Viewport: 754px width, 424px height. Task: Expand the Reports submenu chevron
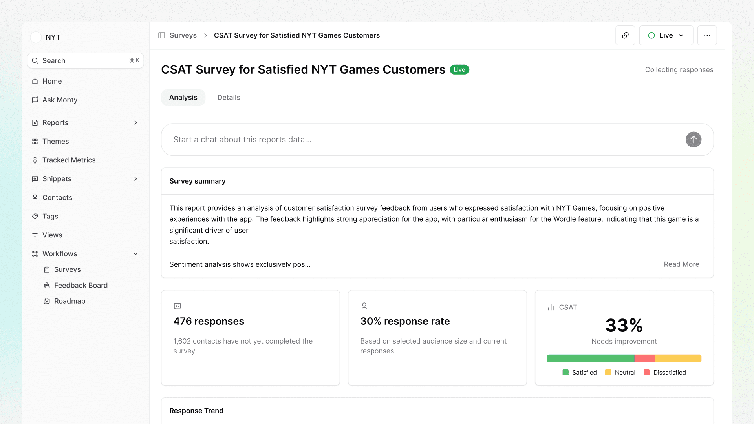coord(135,123)
